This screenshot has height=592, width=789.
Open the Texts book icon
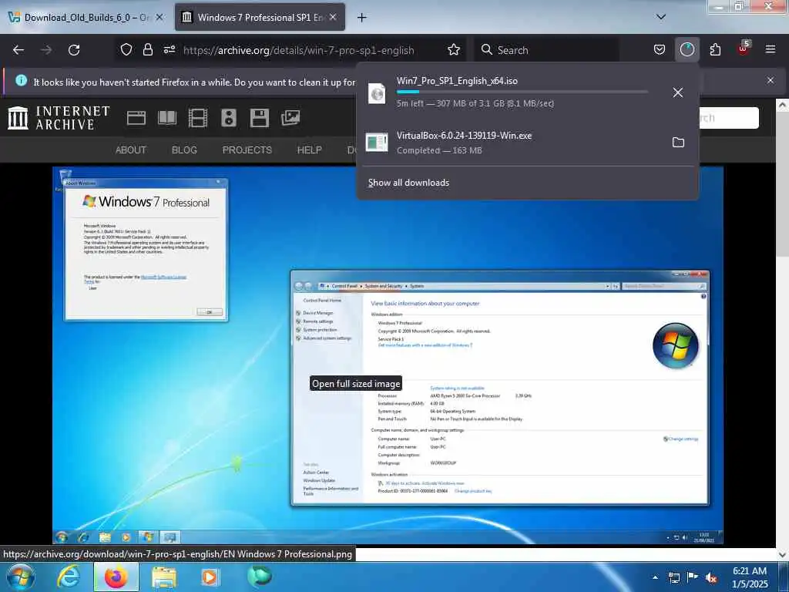(167, 118)
